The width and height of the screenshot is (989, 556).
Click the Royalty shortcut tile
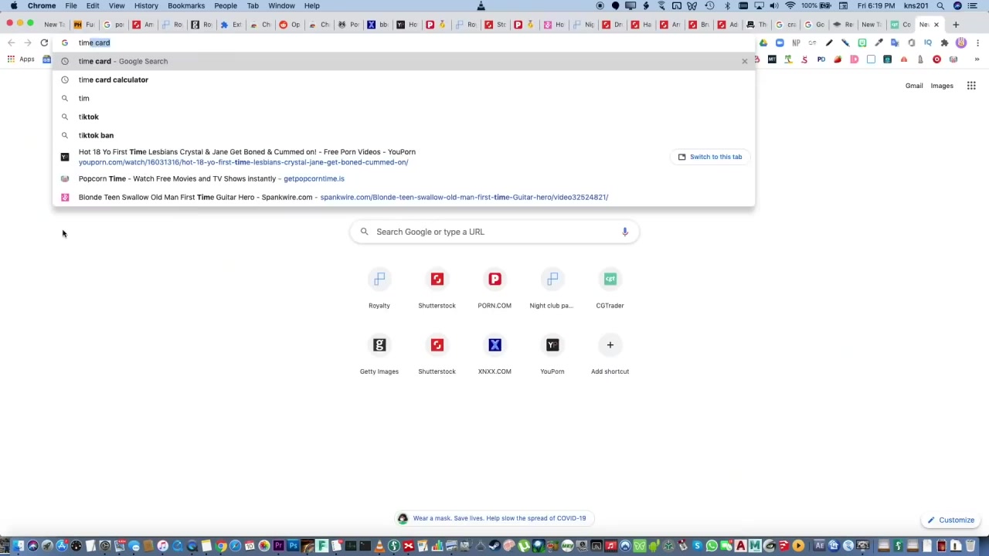(379, 287)
